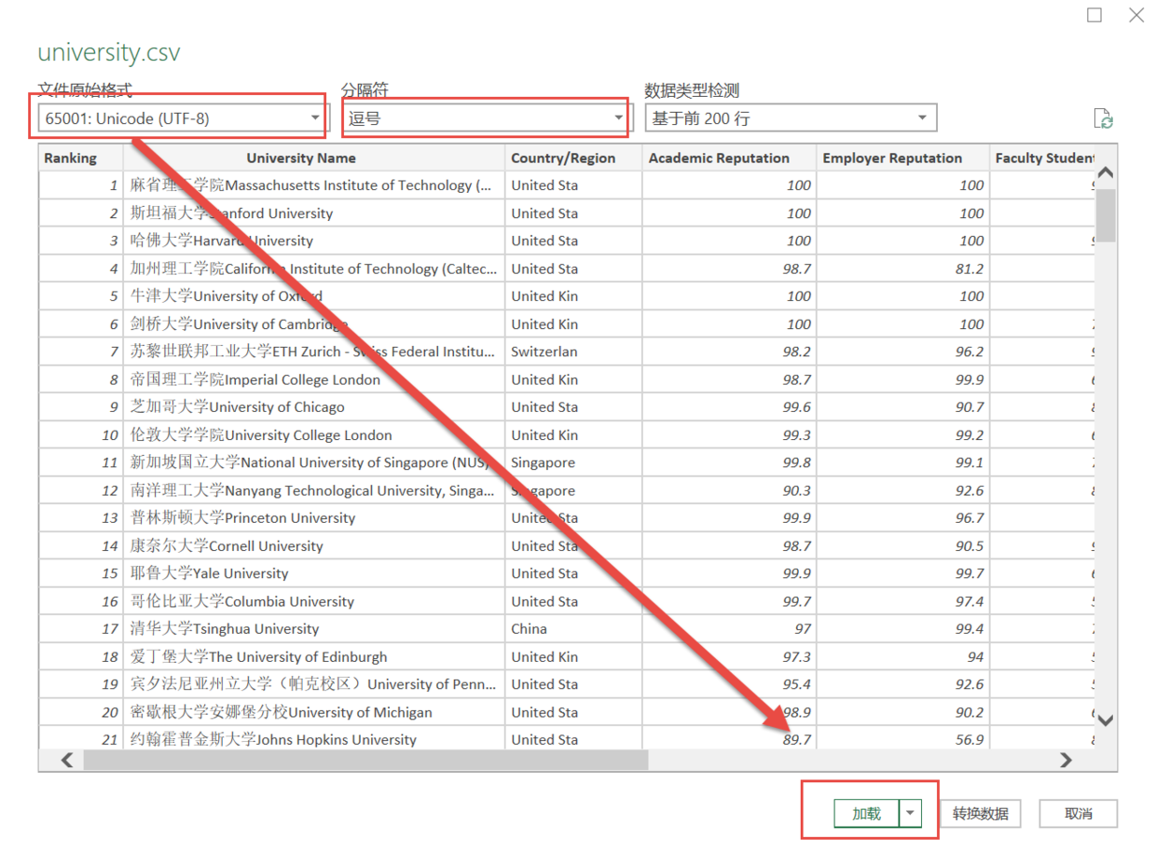This screenshot has height=866, width=1156.
Task: Select the 97.4 Employer Reputation cell
Action: coord(903,601)
